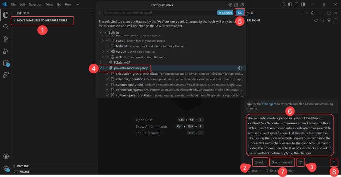341x177 pixels.
Task: Expand the web tool row chevron
Action: point(103,57)
